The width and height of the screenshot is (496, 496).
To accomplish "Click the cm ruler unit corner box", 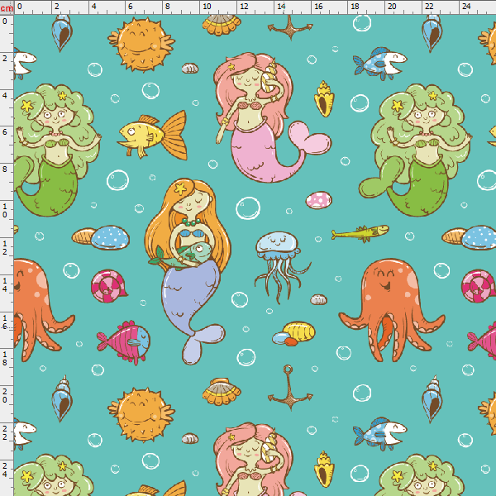I will [x=7, y=7].
